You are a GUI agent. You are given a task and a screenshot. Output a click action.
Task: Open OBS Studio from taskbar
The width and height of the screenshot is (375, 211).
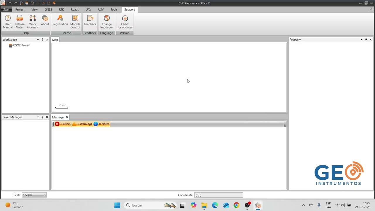coord(247,205)
